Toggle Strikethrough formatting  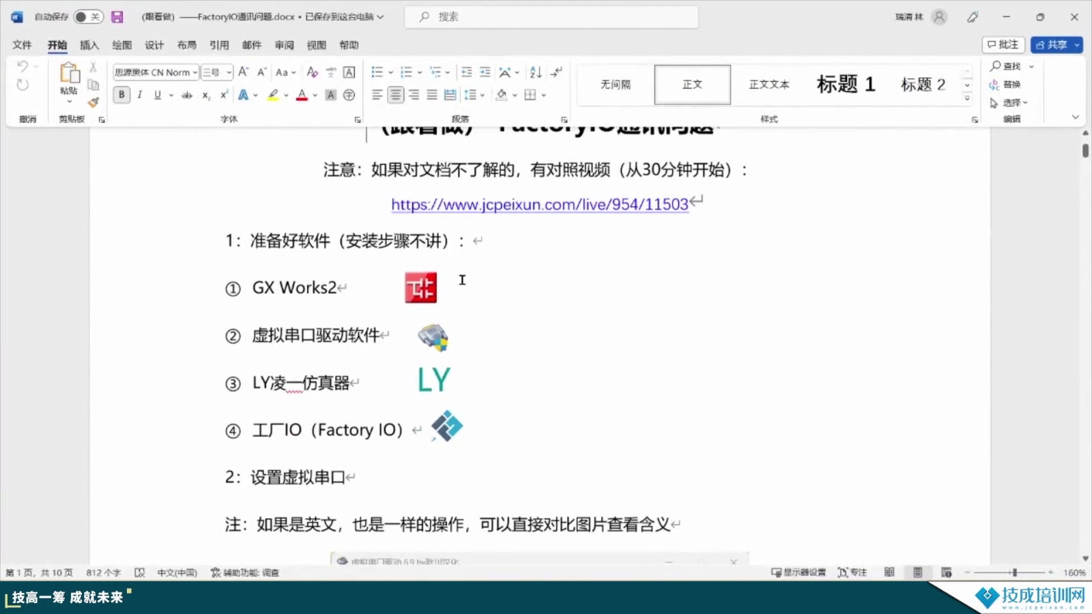point(187,95)
